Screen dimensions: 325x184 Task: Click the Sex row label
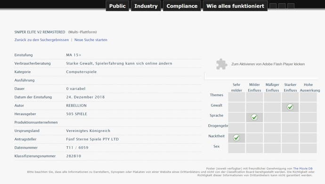(216, 146)
